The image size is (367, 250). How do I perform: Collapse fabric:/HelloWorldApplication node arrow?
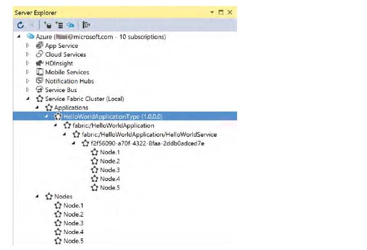pos(56,125)
